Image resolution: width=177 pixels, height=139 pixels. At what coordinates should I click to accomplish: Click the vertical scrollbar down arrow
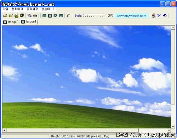173,127
